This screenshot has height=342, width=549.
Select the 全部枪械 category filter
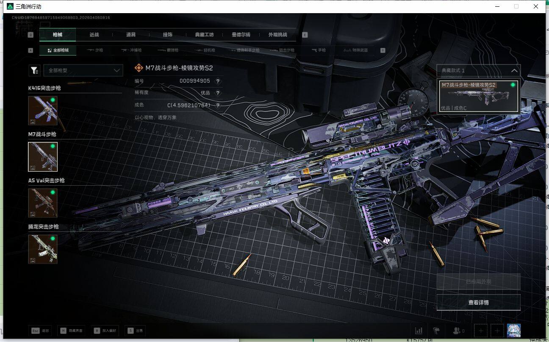pyautogui.click(x=58, y=50)
